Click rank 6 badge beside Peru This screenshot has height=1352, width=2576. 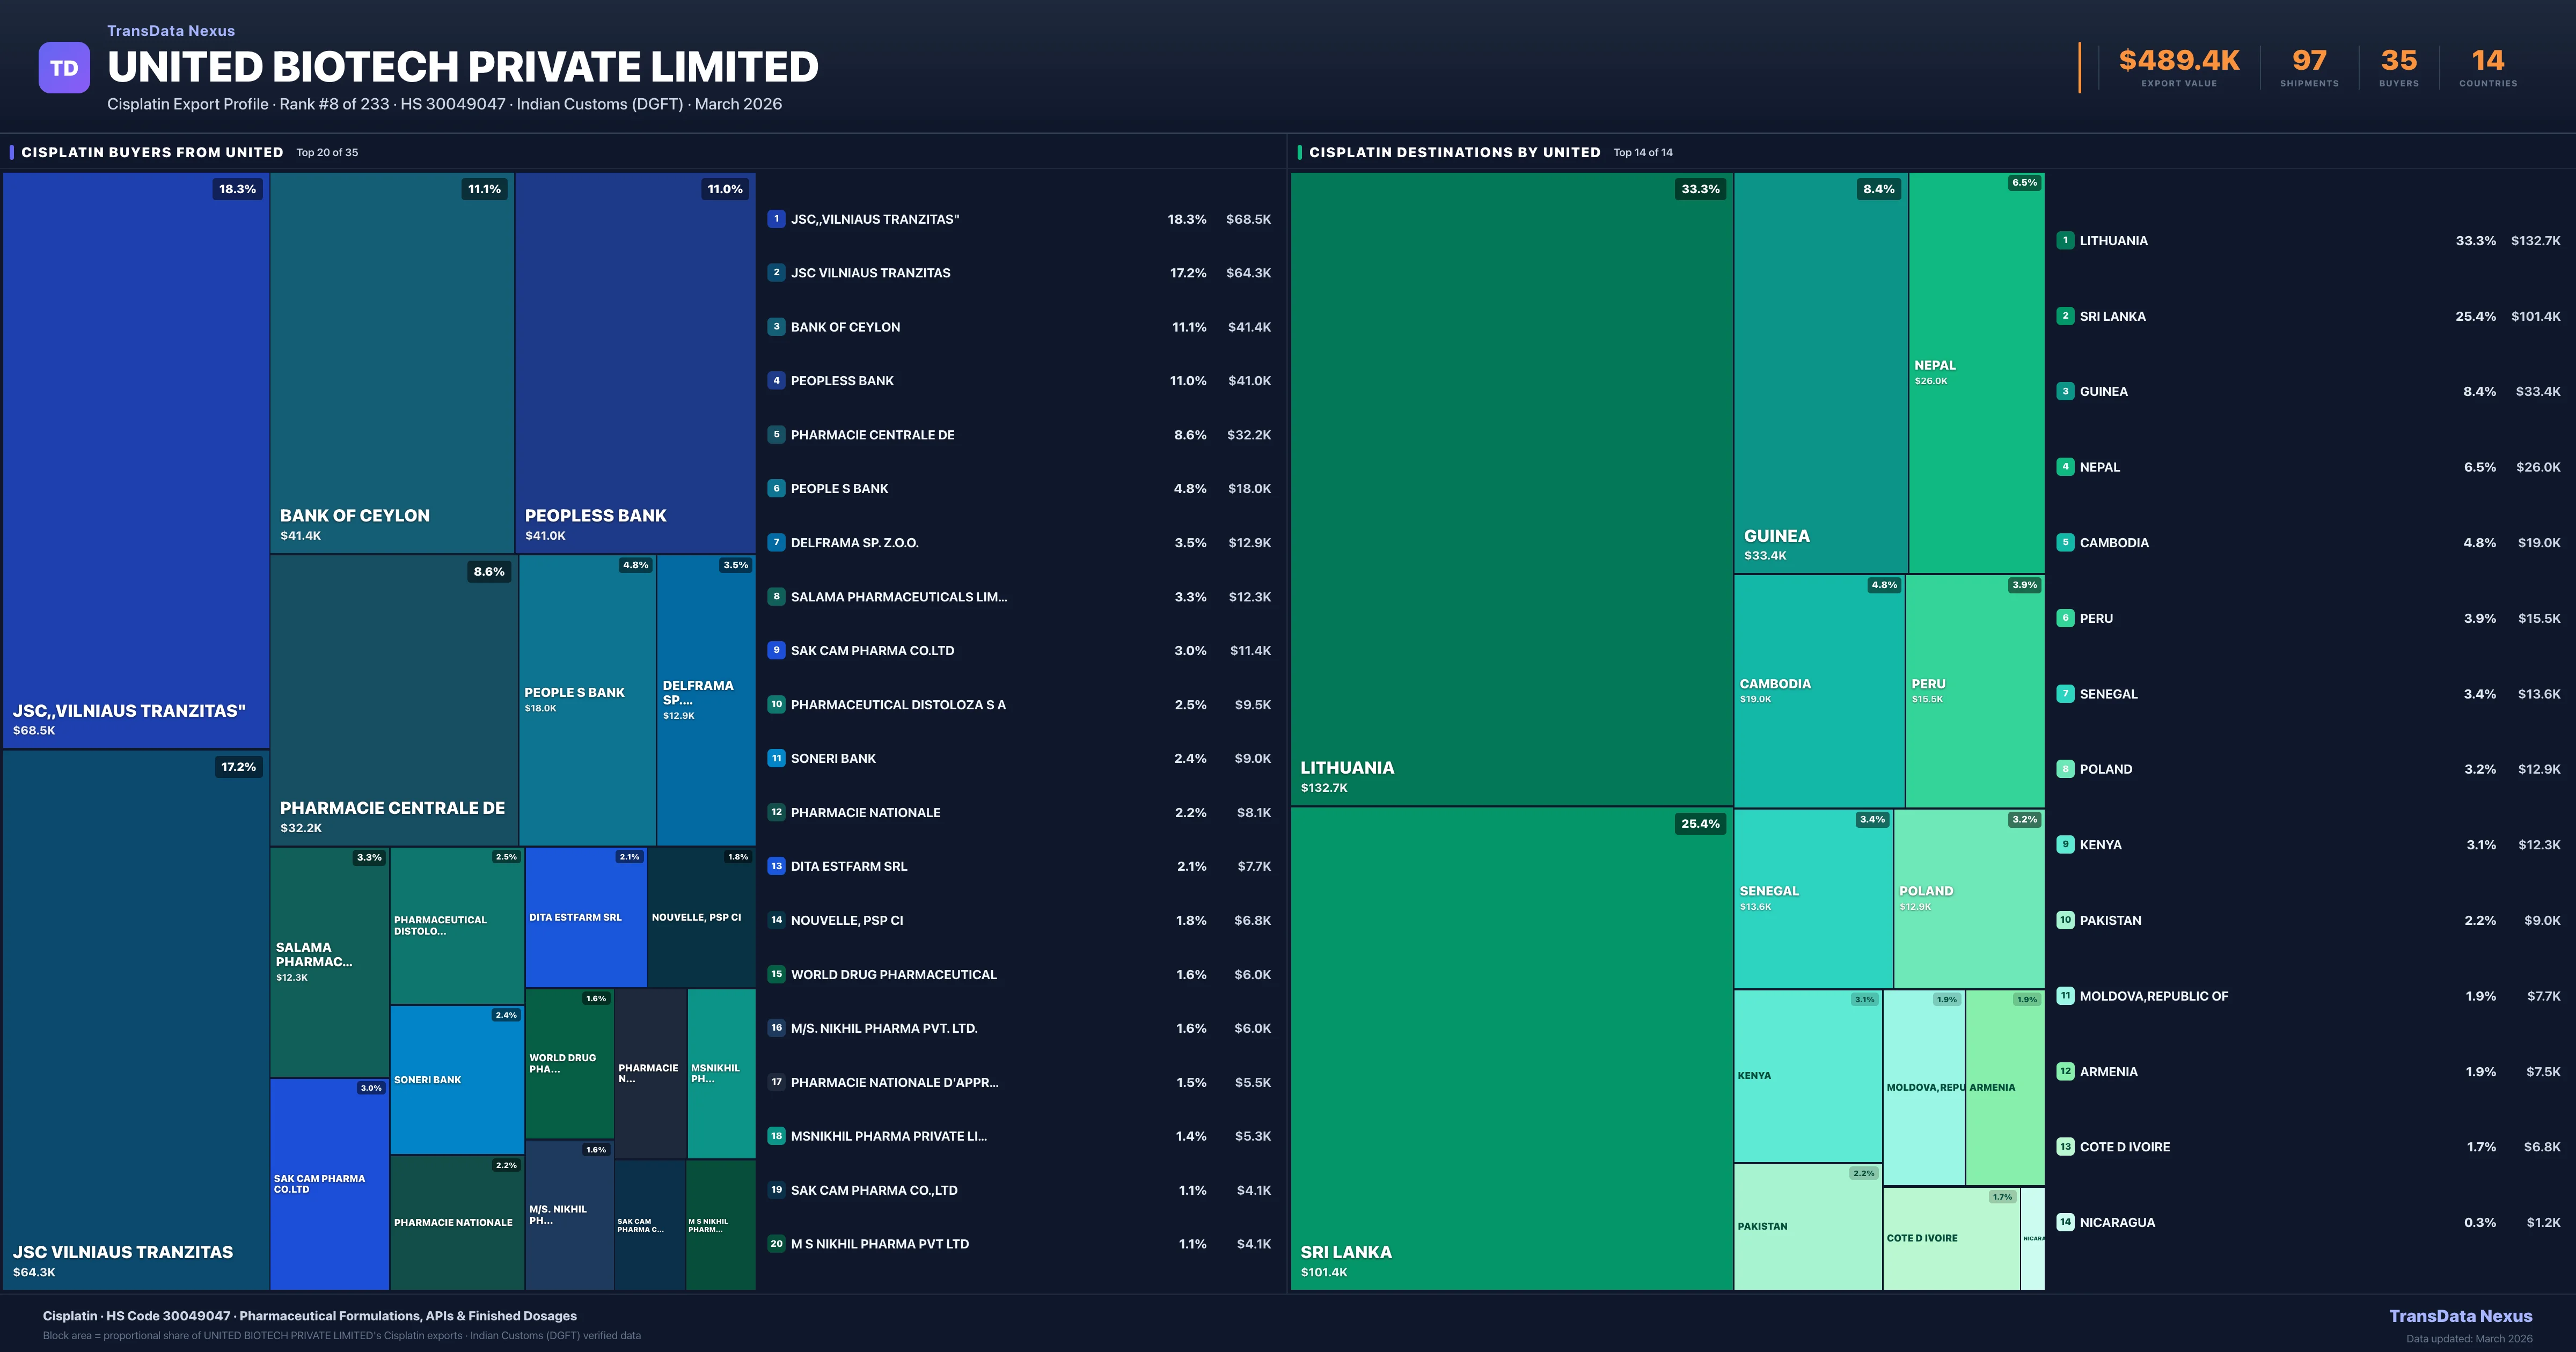[2065, 618]
